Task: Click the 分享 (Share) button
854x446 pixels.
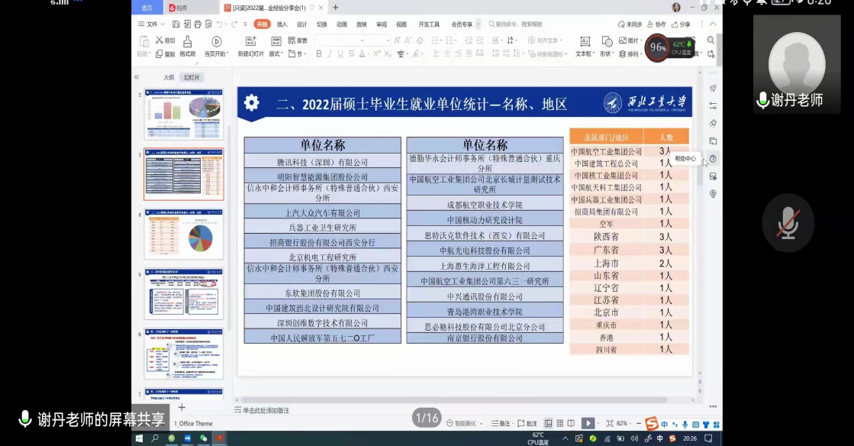Action: (680, 24)
